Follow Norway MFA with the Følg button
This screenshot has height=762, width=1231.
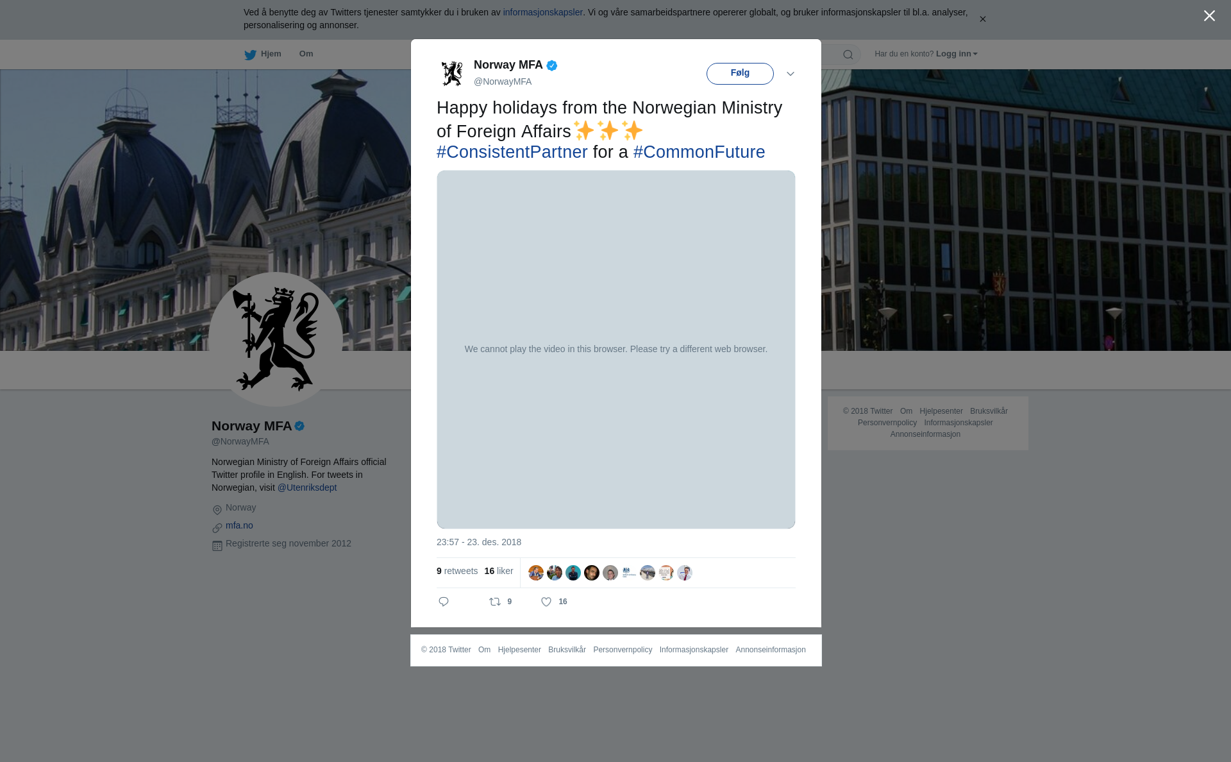pos(740,74)
